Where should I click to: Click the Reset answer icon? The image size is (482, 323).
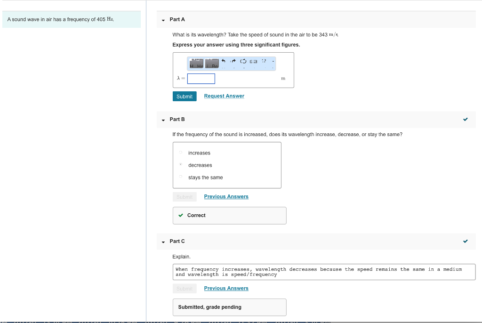[243, 61]
